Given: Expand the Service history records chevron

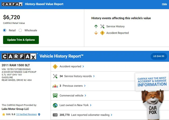Looking at the screenshot, I should click(94, 76).
